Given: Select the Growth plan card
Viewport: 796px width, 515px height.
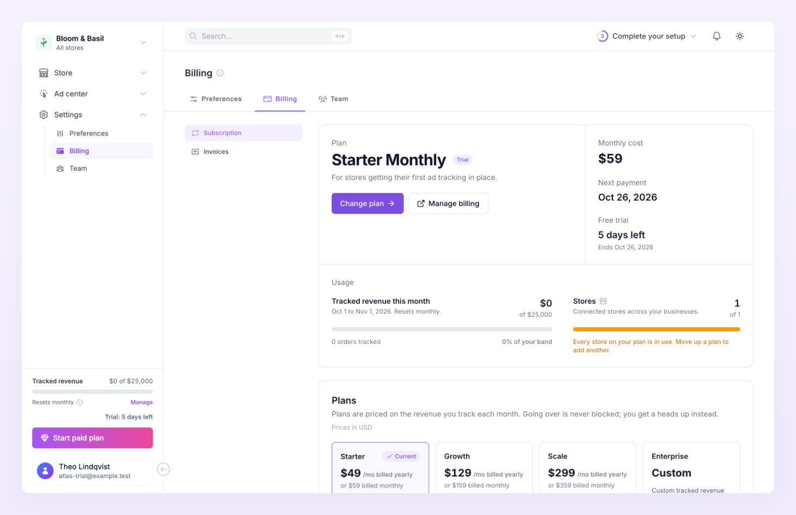Looking at the screenshot, I should coord(484,468).
